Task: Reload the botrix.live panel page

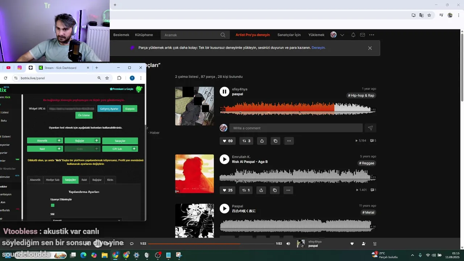Action: tap(5, 78)
